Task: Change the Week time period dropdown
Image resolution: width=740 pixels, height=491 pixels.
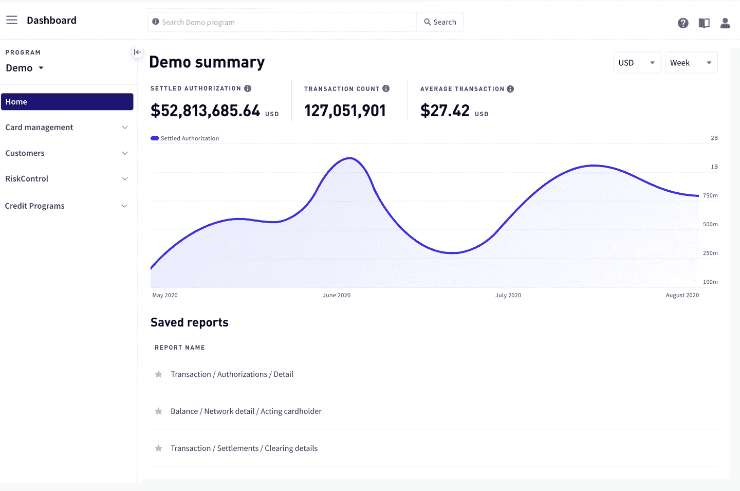Action: pyautogui.click(x=691, y=62)
